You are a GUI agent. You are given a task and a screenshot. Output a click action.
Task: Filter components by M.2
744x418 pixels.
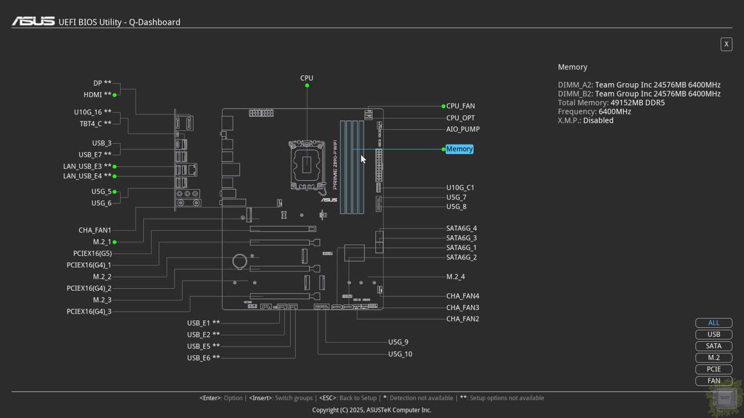coord(714,358)
